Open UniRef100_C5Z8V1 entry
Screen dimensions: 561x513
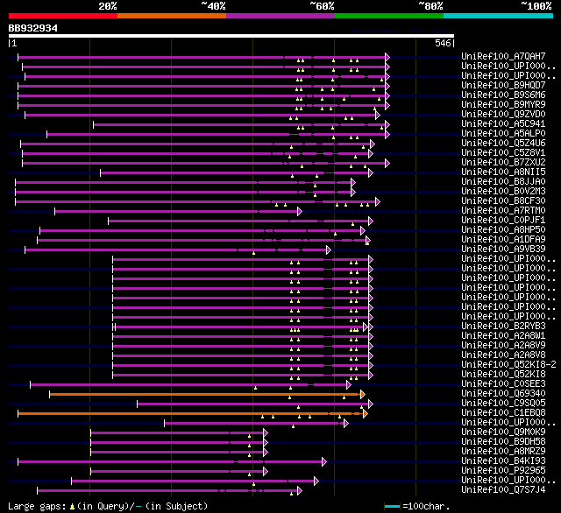(x=503, y=153)
